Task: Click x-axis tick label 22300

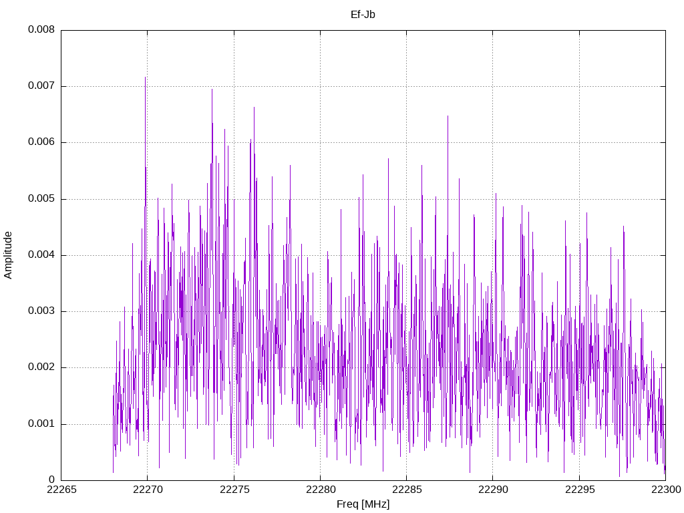Action: point(666,490)
